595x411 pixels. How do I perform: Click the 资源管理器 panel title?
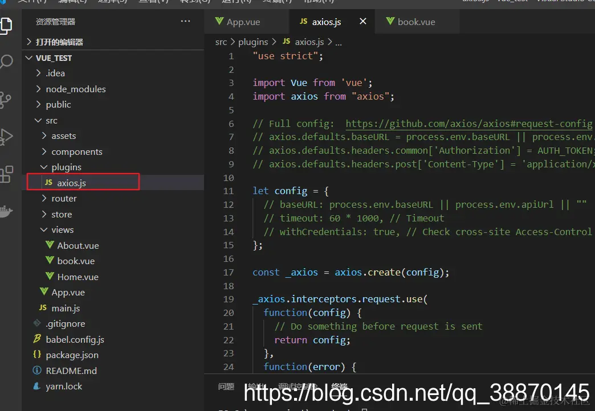pyautogui.click(x=55, y=22)
